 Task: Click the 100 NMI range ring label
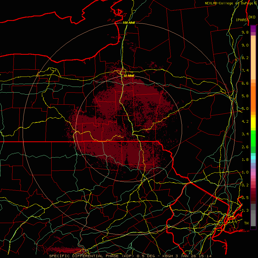(129, 23)
